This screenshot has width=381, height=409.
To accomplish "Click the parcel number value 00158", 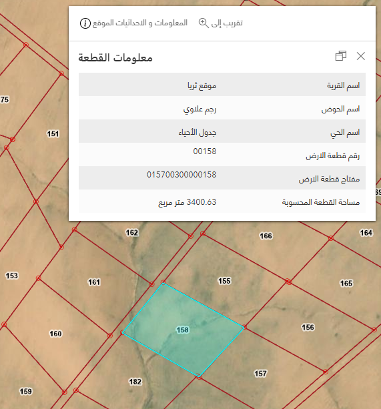I will pyautogui.click(x=205, y=151).
